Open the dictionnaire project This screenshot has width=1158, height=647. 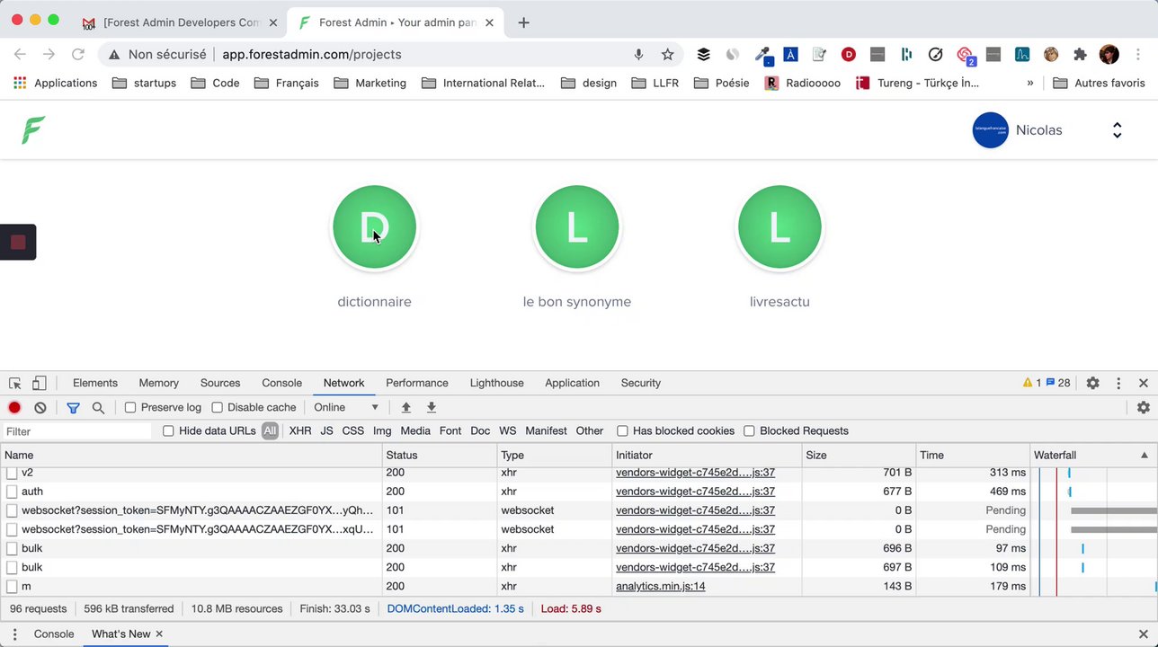click(374, 228)
